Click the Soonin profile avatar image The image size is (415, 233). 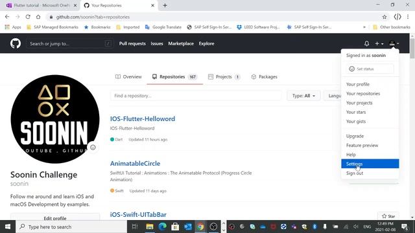(x=55, y=119)
